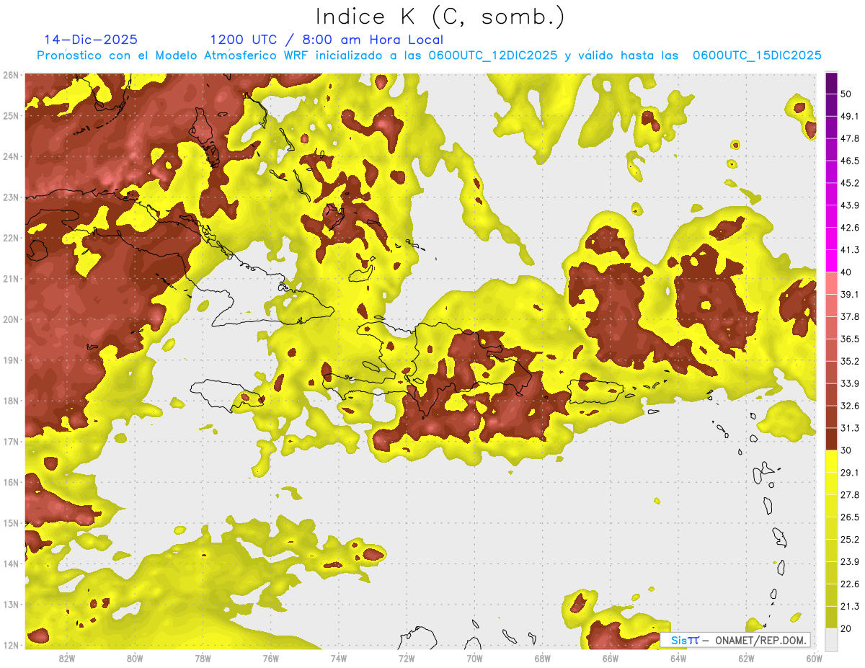
Task: Click the 32.6 color scale label
Action: click(x=849, y=406)
